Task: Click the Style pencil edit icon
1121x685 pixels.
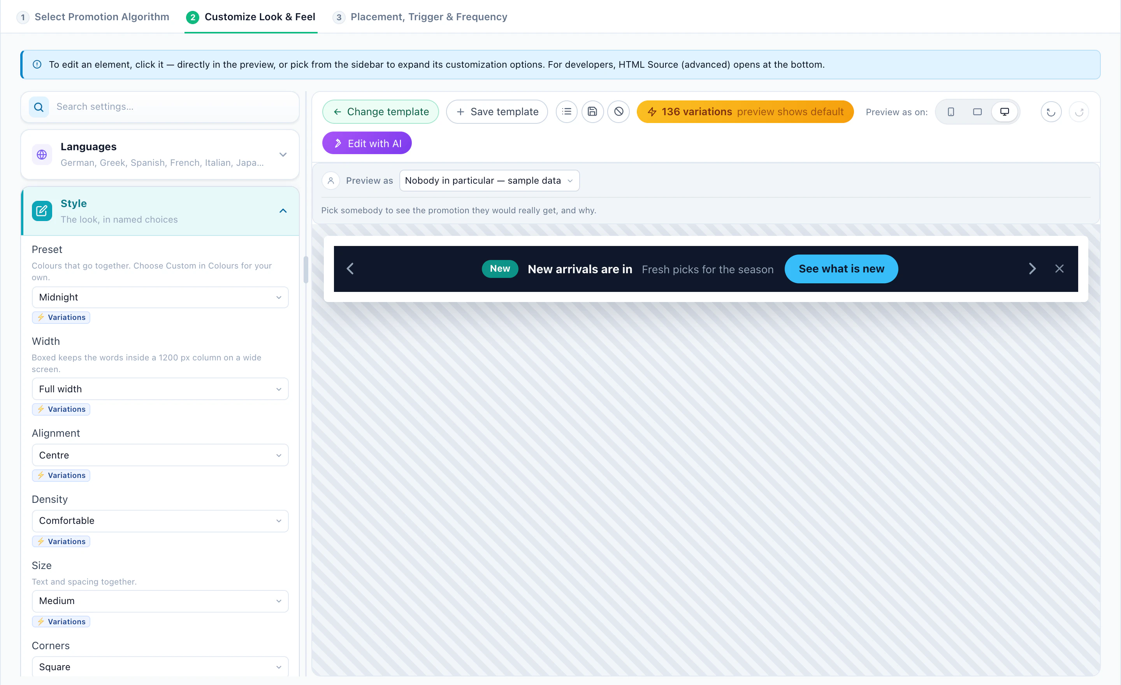Action: coord(41,211)
